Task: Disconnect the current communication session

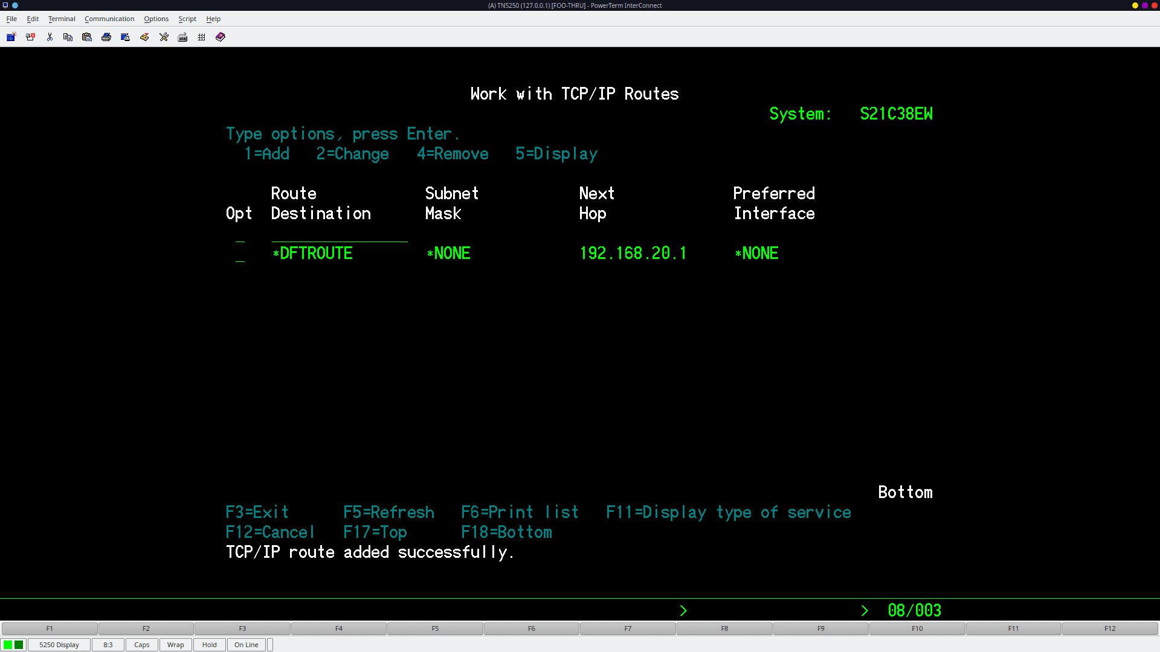Action: coord(30,37)
